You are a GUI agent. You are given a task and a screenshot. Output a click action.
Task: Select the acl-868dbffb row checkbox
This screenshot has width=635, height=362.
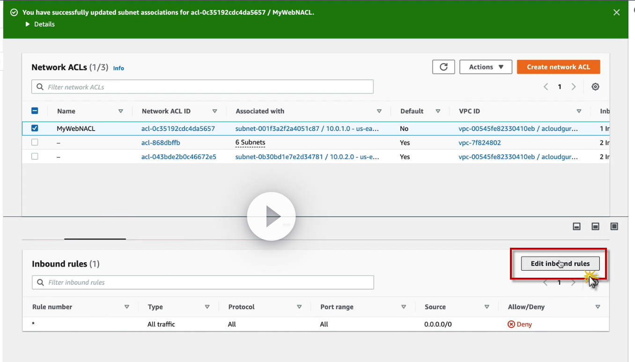tap(35, 142)
